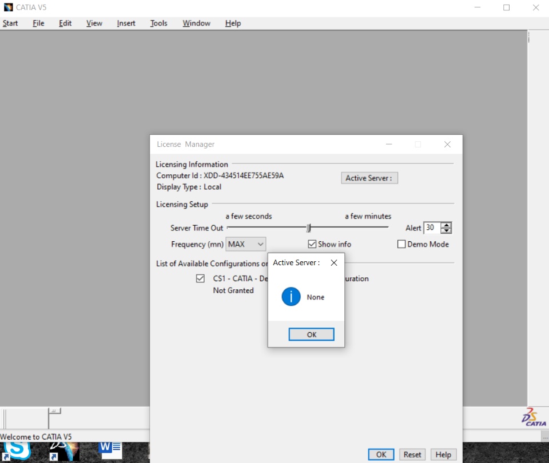549x463 pixels.
Task: Toggle the Show info checkbox
Action: click(312, 244)
